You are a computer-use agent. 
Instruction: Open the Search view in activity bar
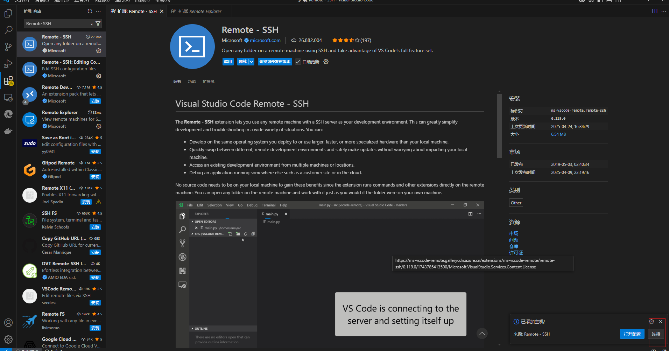tap(8, 30)
